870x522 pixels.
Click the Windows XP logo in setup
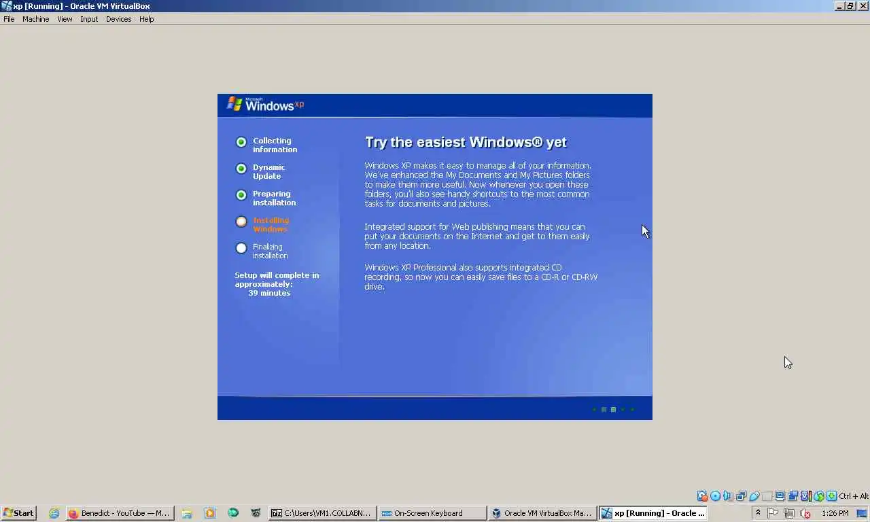[x=265, y=104]
